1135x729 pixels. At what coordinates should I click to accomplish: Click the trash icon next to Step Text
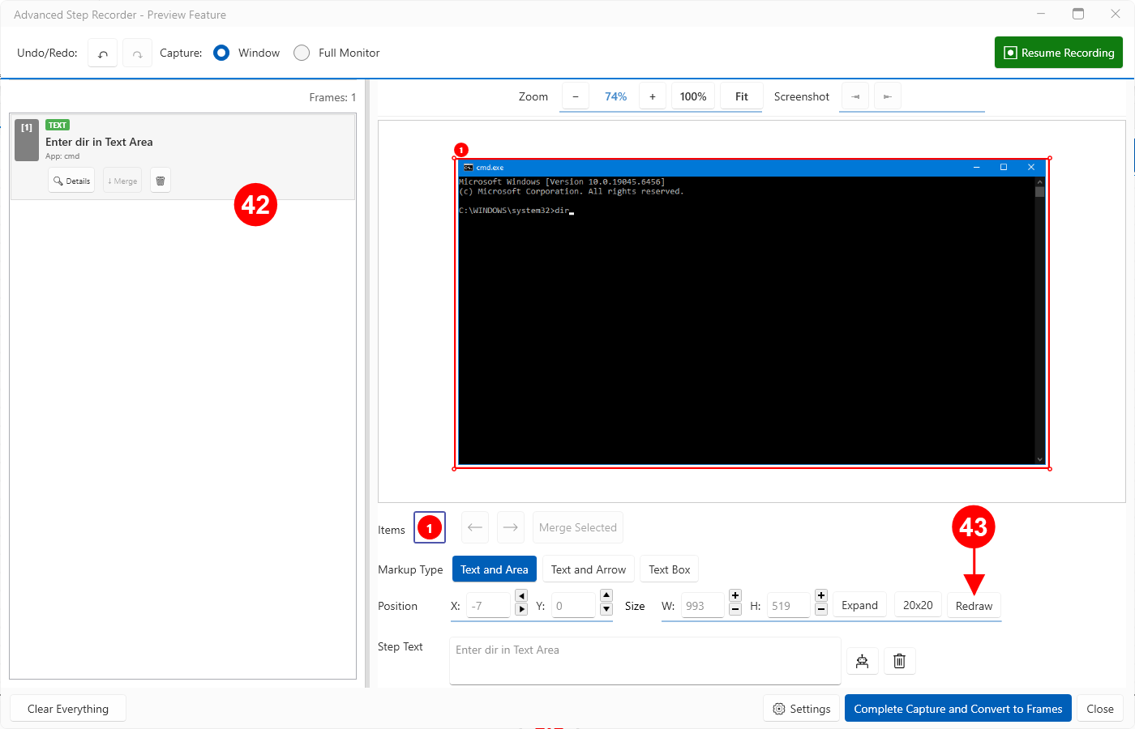click(x=899, y=662)
